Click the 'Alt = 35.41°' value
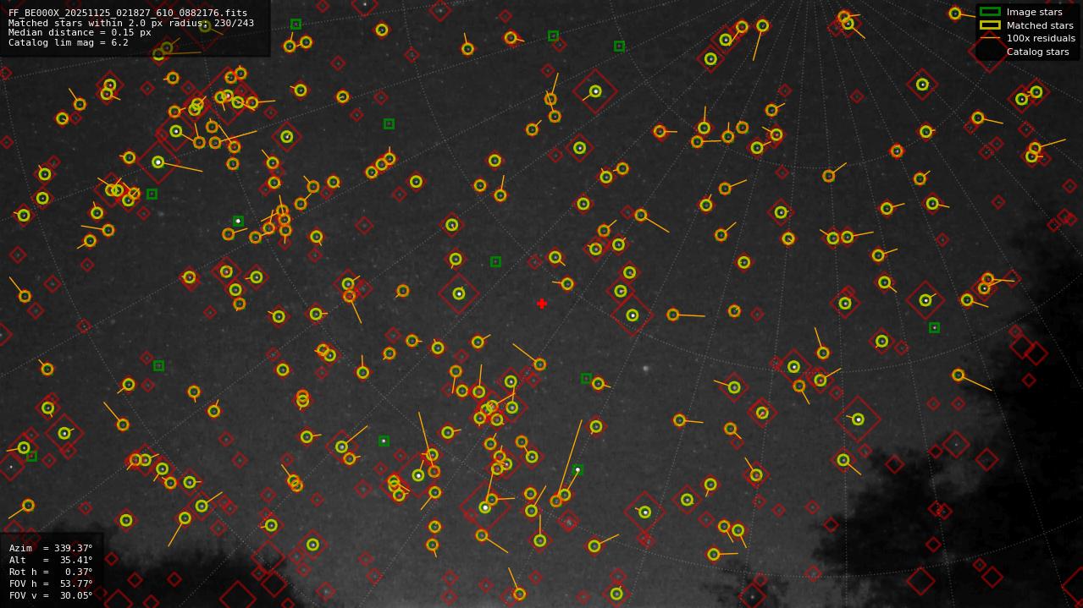Screen dimensions: 1083x608 point(51,560)
